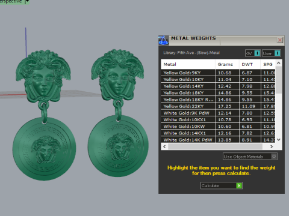Click the 17.25 grams value
This screenshot has width=289, height=216.
pyautogui.click(x=225, y=106)
